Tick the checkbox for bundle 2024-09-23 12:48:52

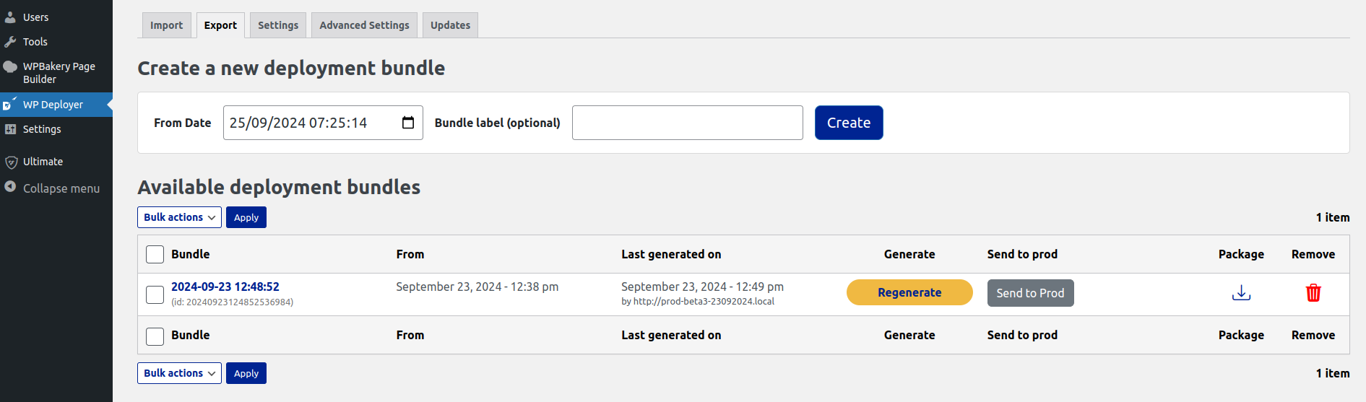pyautogui.click(x=155, y=294)
